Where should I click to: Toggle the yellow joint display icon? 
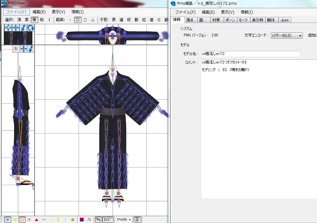[73, 219]
